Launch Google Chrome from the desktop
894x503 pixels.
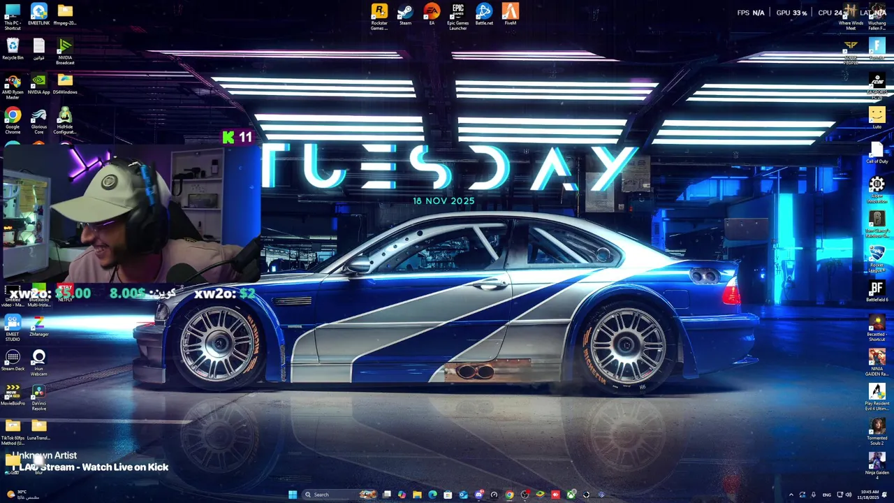tap(13, 120)
